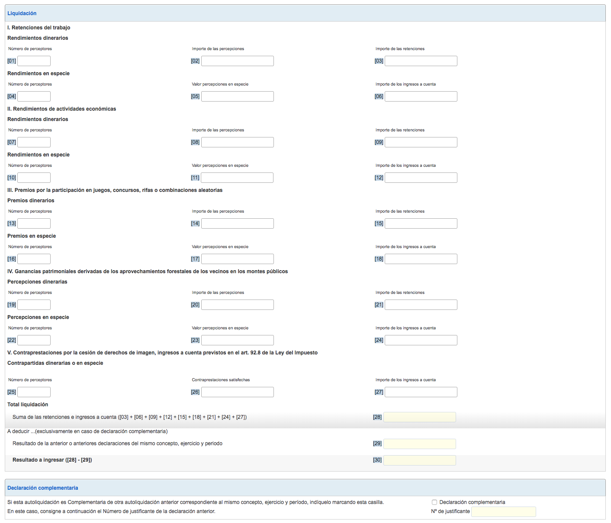
Task: Select field [30] Resultado a ingresar
Action: coord(419,460)
